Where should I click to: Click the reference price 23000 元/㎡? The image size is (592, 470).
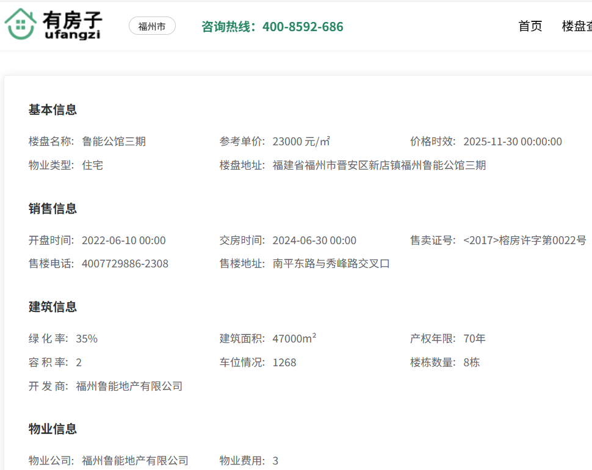[301, 142]
